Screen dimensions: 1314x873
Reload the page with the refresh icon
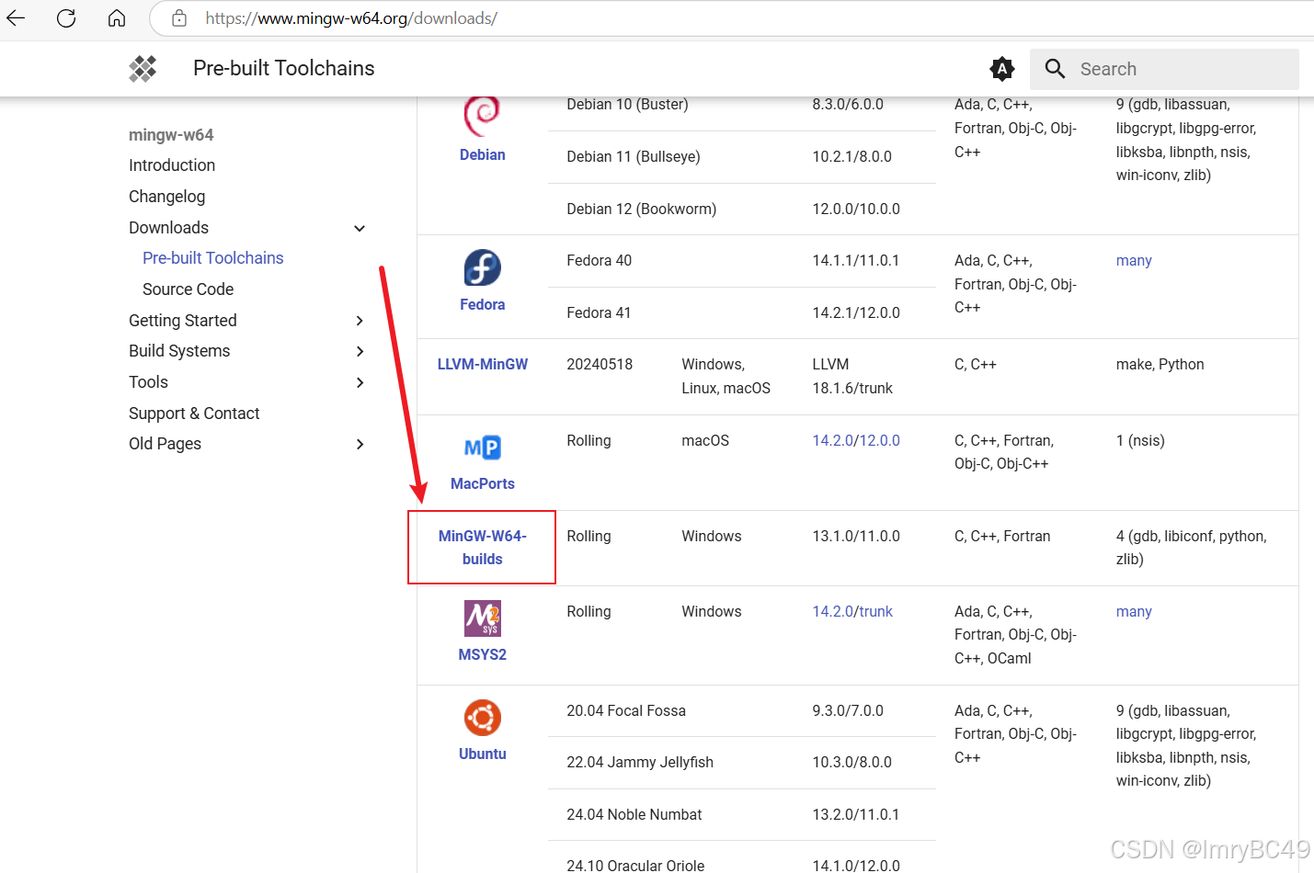(66, 17)
